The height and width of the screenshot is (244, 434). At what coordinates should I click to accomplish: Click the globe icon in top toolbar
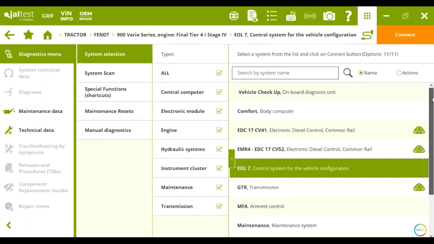click(234, 16)
